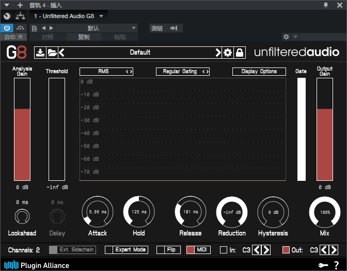Close the plugin window
This screenshot has width=347, height=271.
[x=340, y=5]
